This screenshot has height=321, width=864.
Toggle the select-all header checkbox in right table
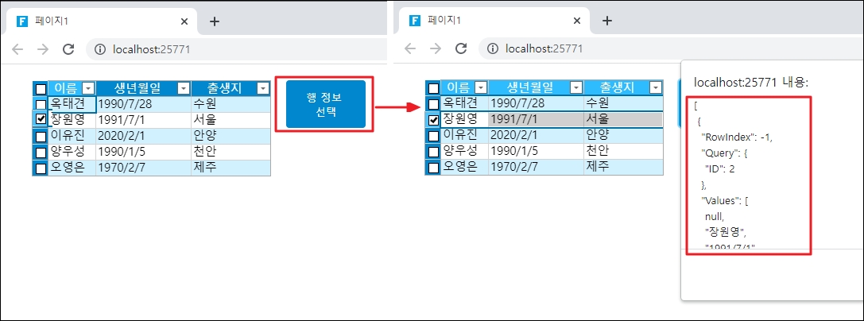(x=433, y=88)
